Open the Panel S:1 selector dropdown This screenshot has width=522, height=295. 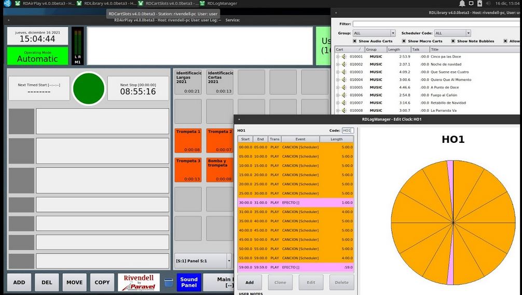click(x=203, y=261)
